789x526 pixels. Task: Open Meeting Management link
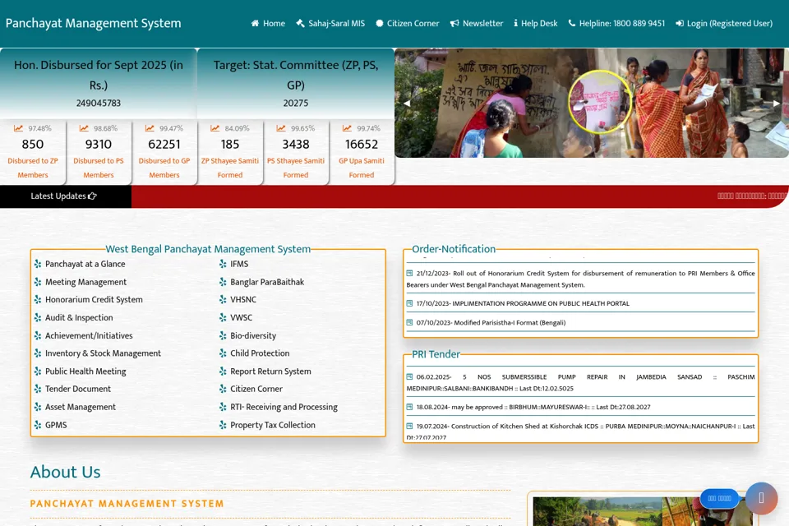tap(85, 282)
